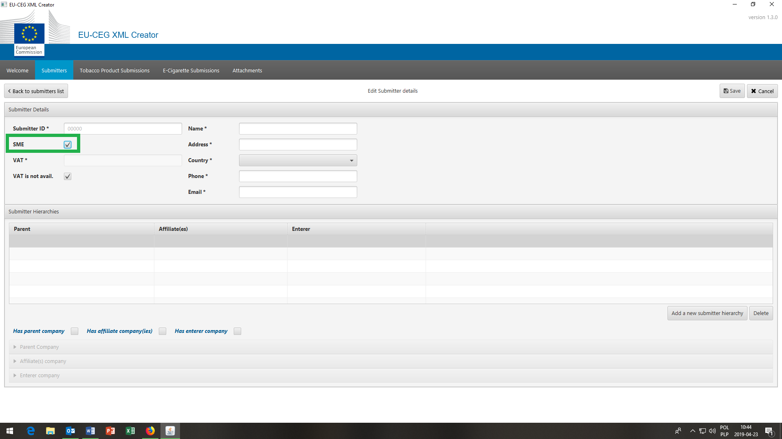Open Microsoft Edge from taskbar

(31, 431)
